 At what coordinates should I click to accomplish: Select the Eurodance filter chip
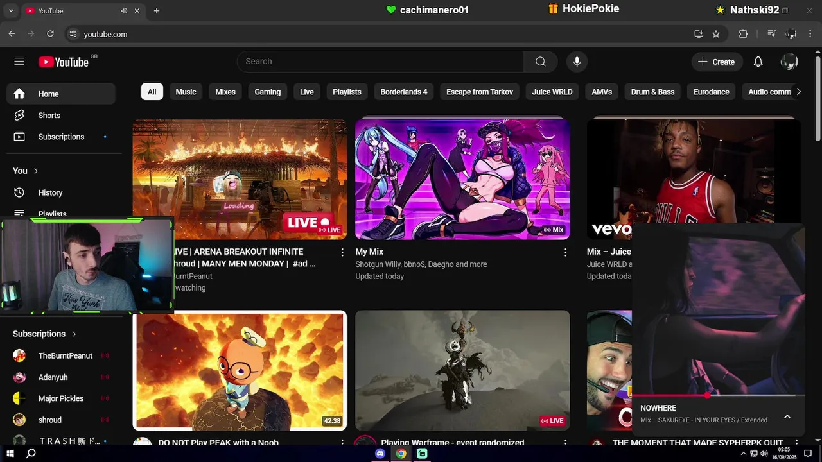712,92
